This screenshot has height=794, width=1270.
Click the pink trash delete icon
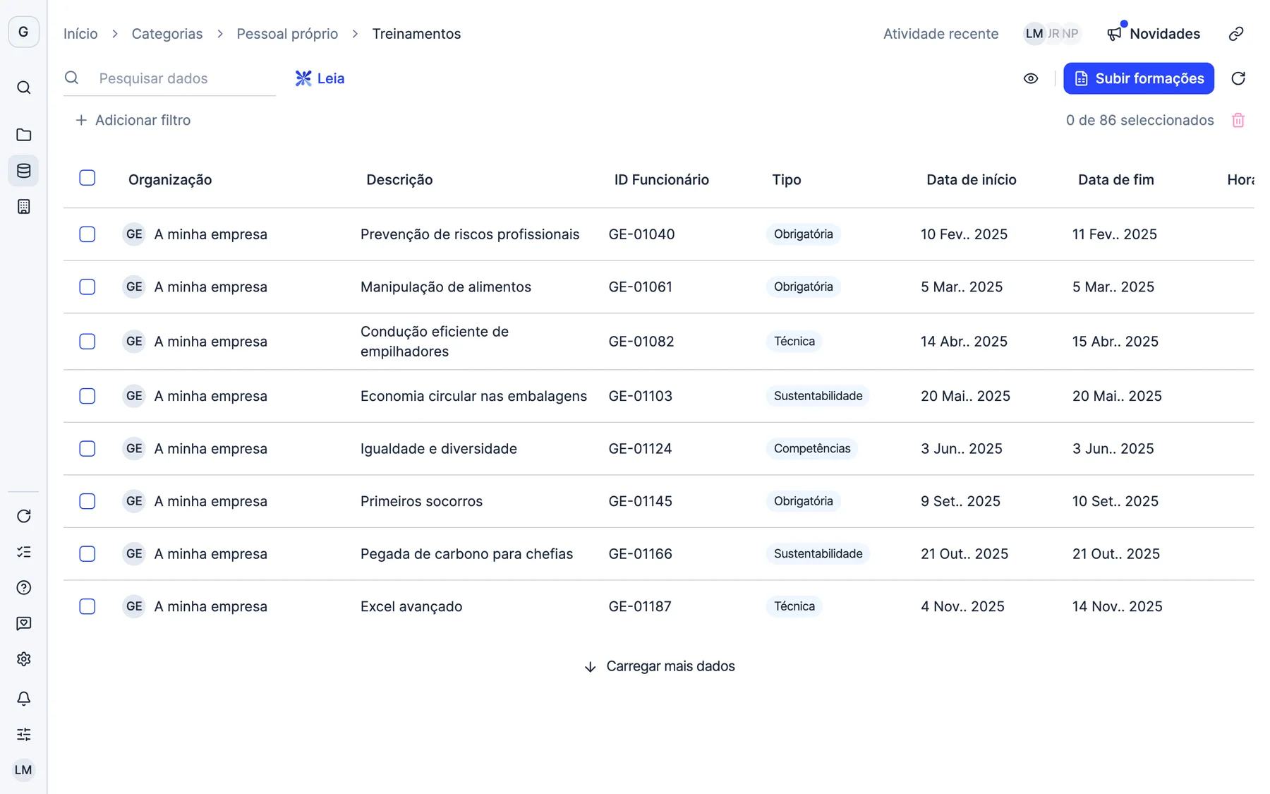click(x=1238, y=120)
